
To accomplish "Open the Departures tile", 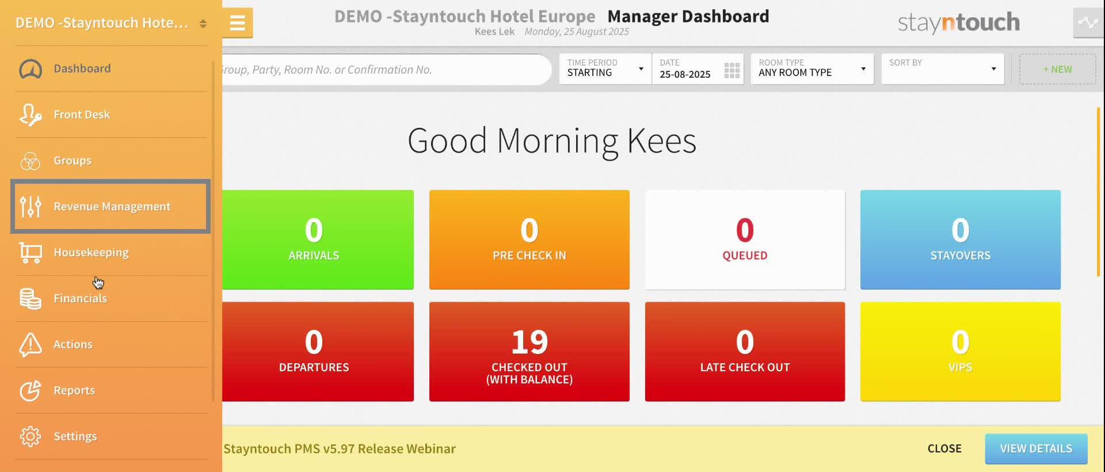I will [318, 352].
